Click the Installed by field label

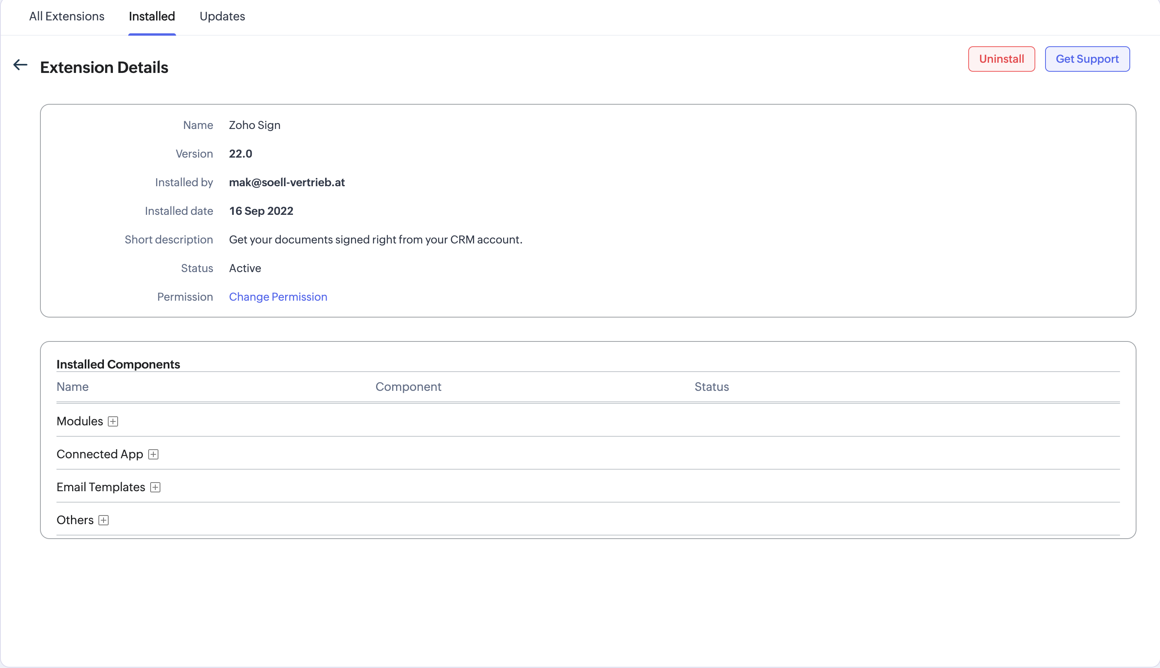pos(184,183)
